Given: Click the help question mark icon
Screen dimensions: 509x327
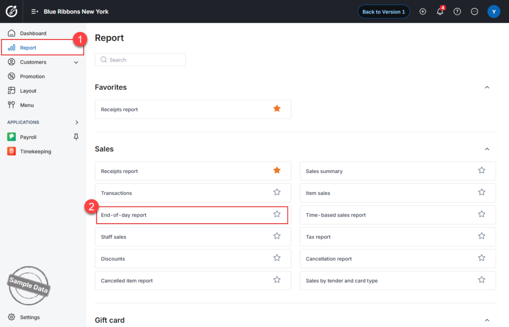Looking at the screenshot, I should pos(457,12).
